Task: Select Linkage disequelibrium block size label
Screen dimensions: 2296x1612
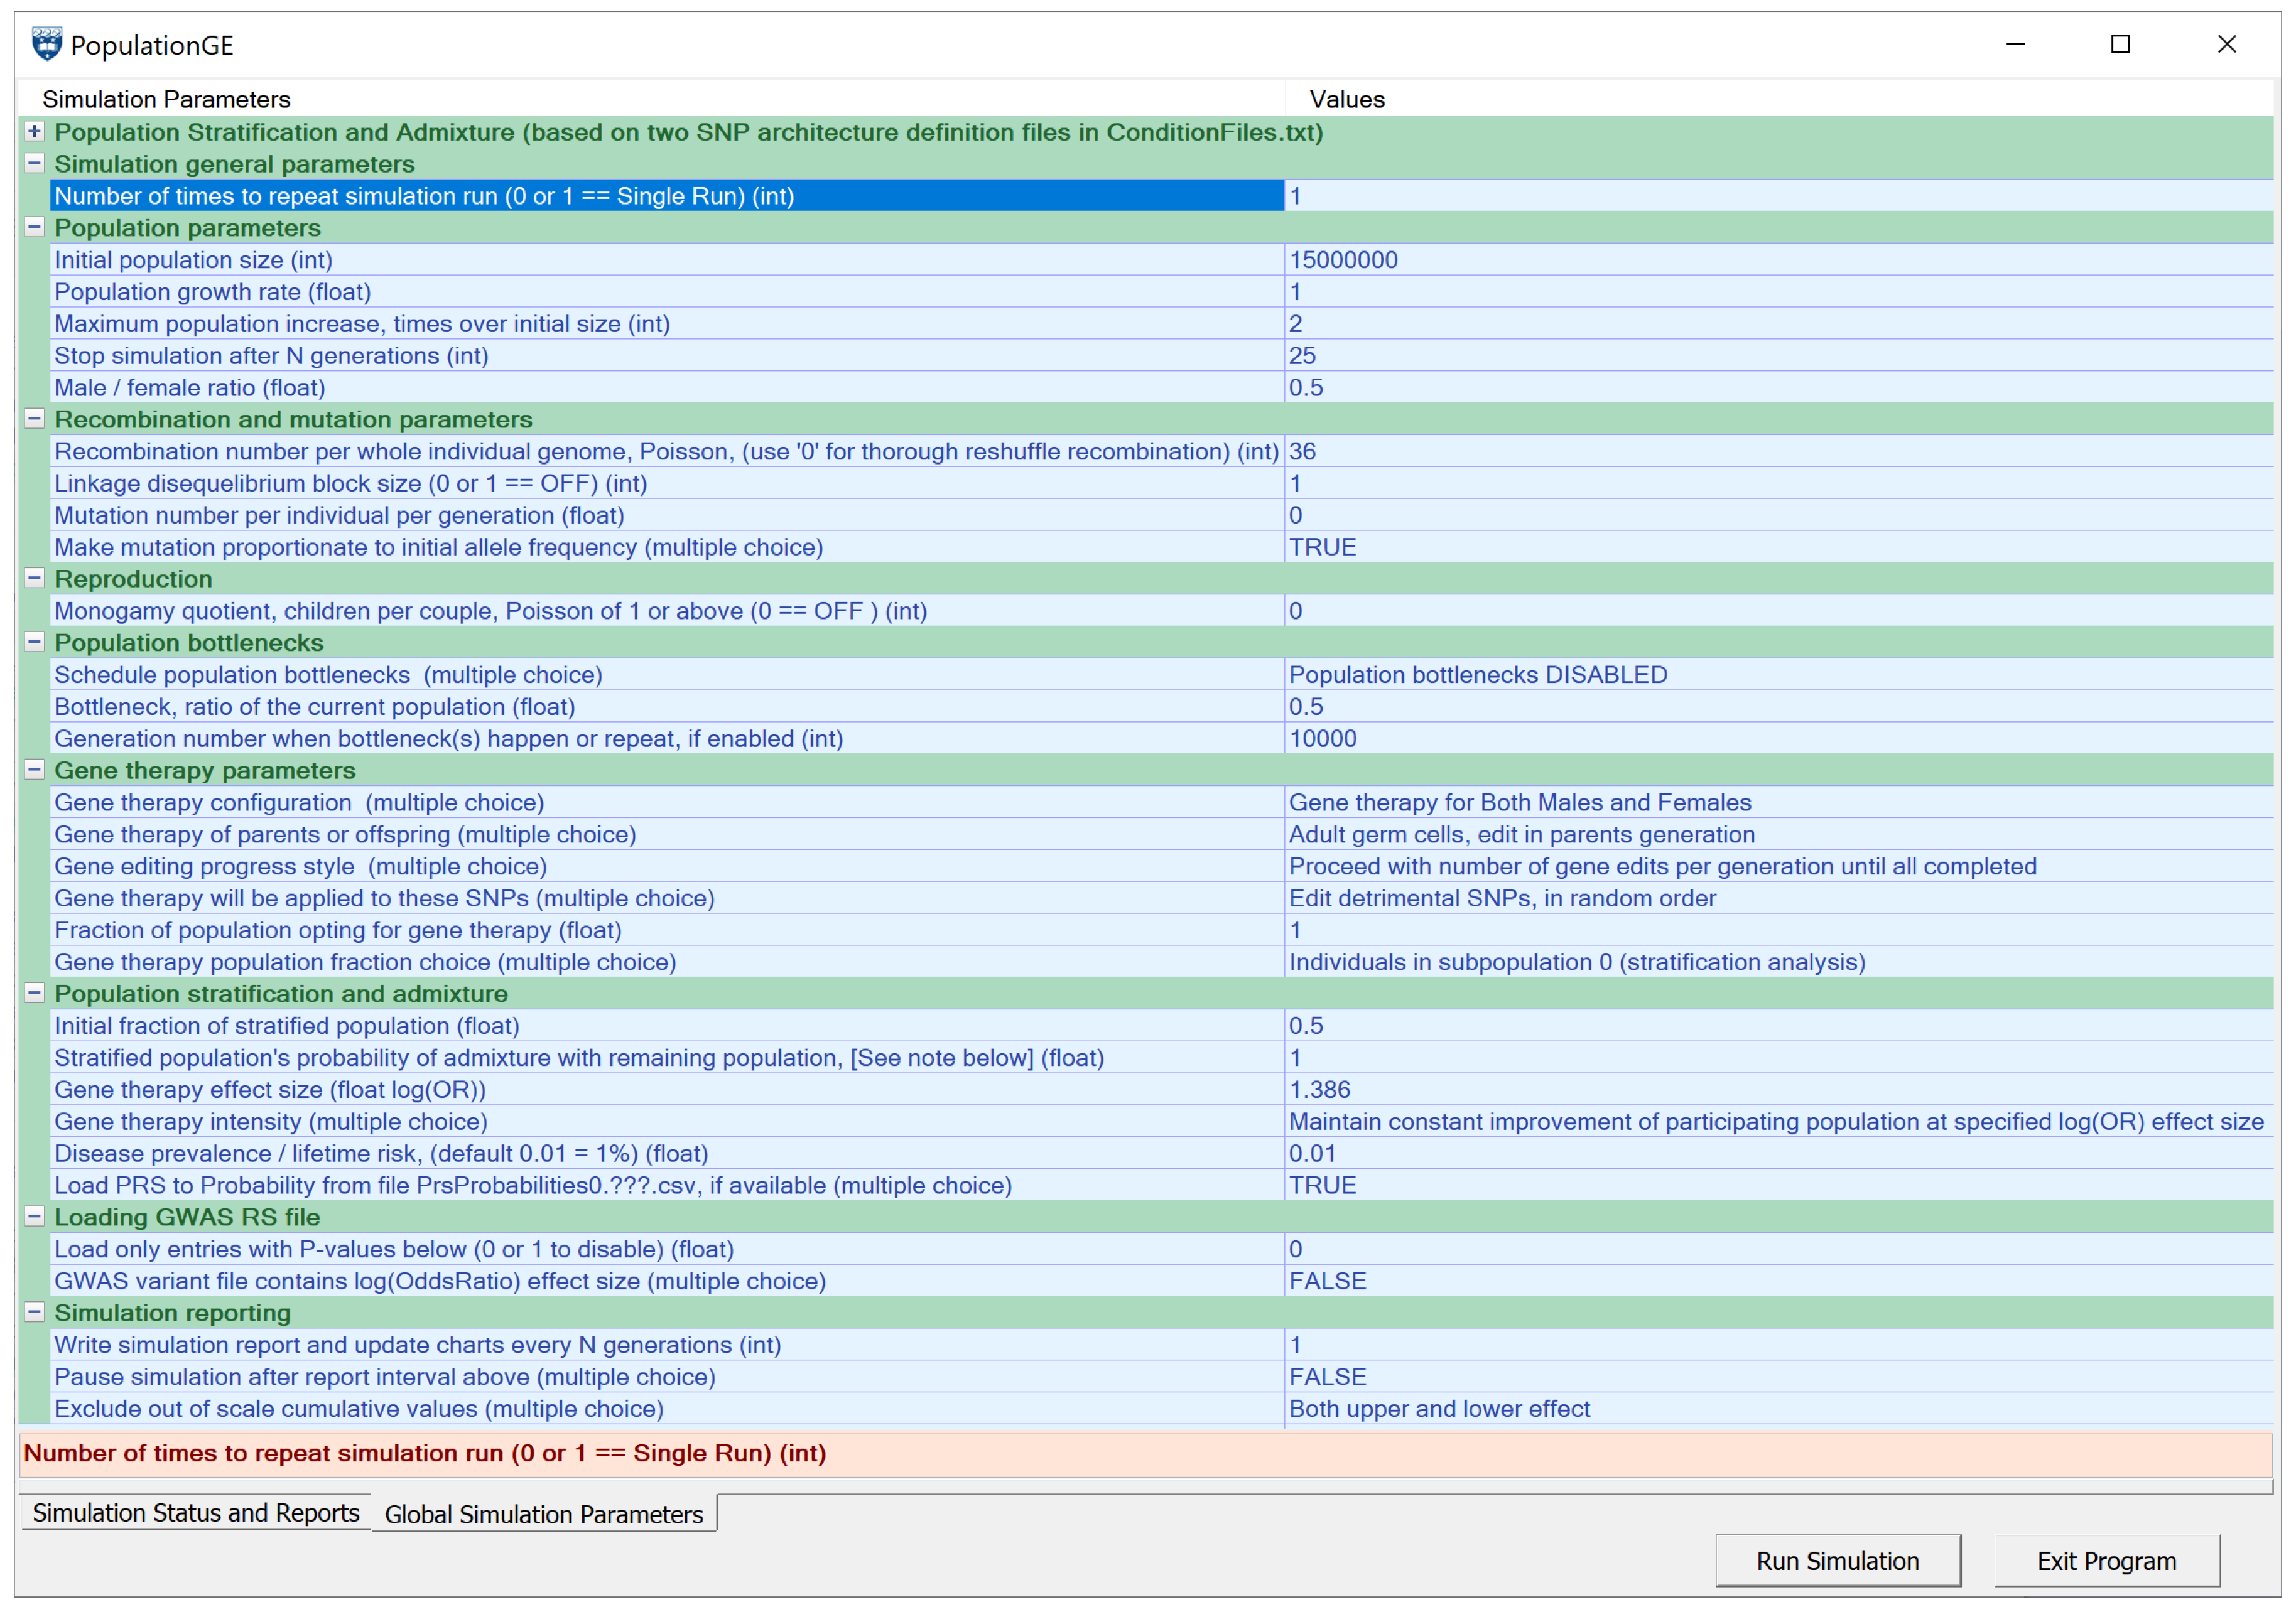Action: tap(667, 484)
